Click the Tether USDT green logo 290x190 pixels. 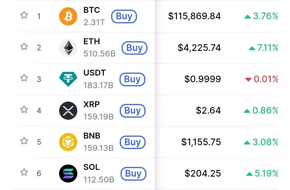tap(68, 79)
